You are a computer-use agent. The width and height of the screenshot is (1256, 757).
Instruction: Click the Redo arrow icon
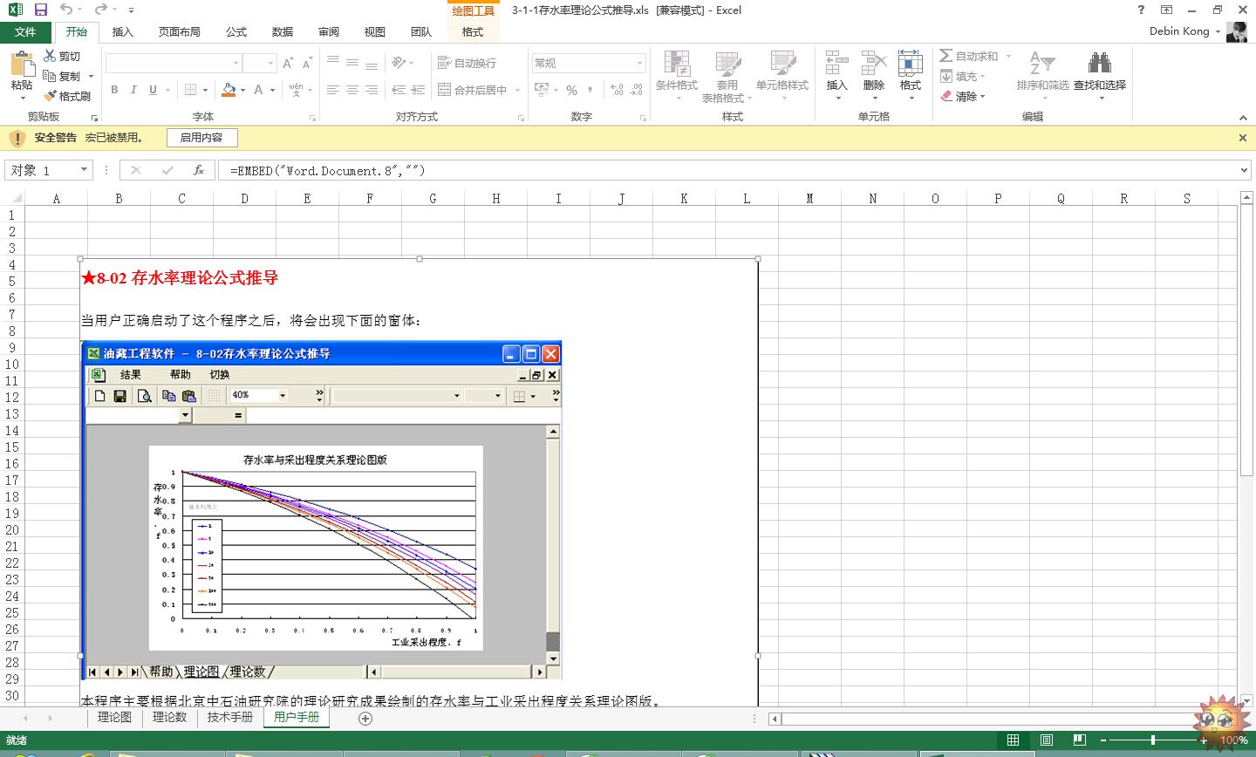[100, 10]
